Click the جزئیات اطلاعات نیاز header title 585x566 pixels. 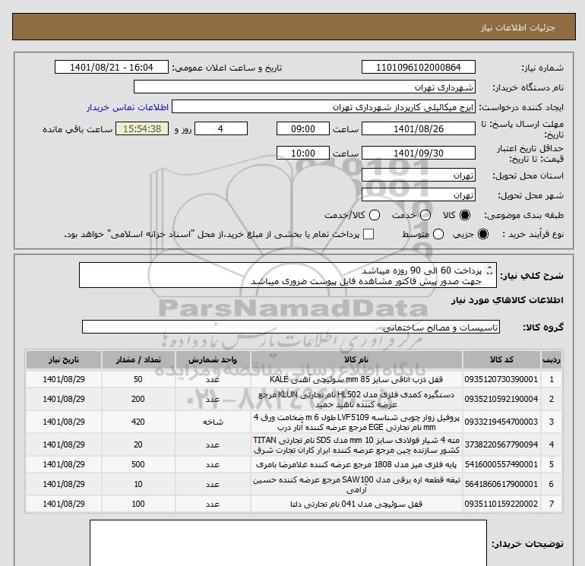pos(518,27)
